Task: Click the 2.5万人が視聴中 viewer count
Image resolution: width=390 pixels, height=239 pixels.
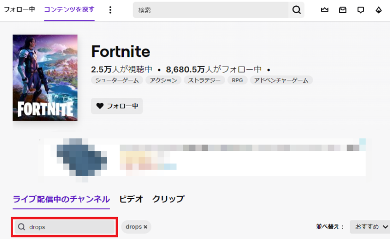Action: pyautogui.click(x=121, y=69)
